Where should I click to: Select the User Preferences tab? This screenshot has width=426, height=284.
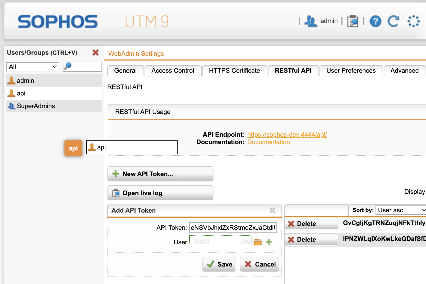click(x=351, y=71)
